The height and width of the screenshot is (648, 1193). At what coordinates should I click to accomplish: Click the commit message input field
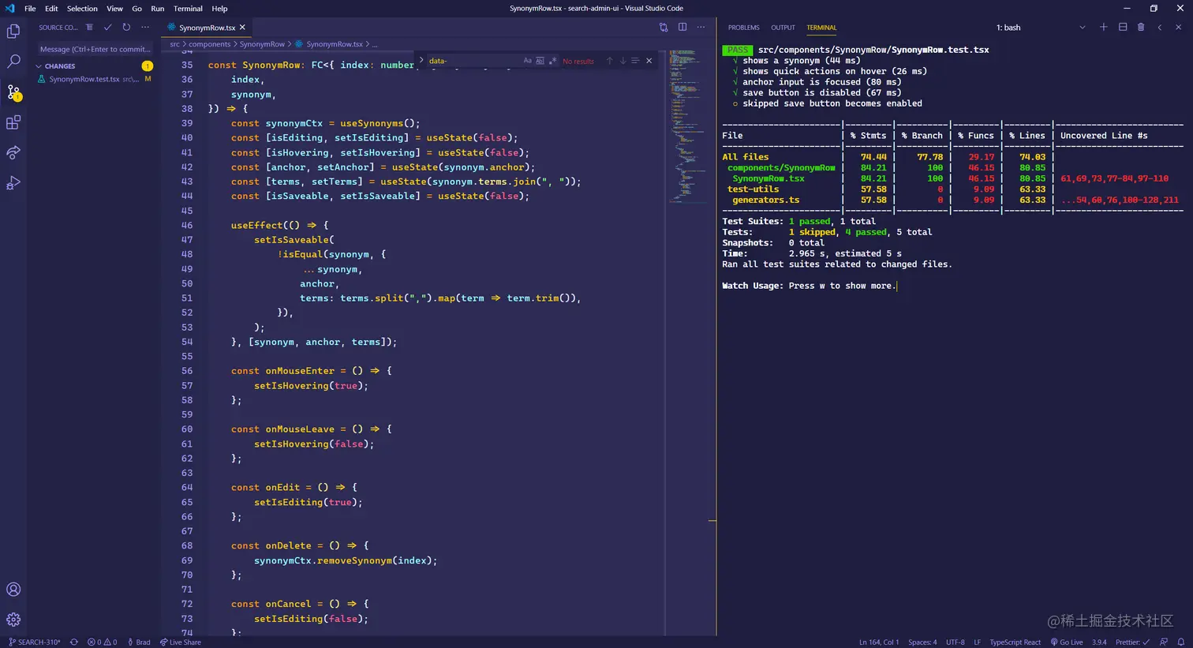point(95,49)
